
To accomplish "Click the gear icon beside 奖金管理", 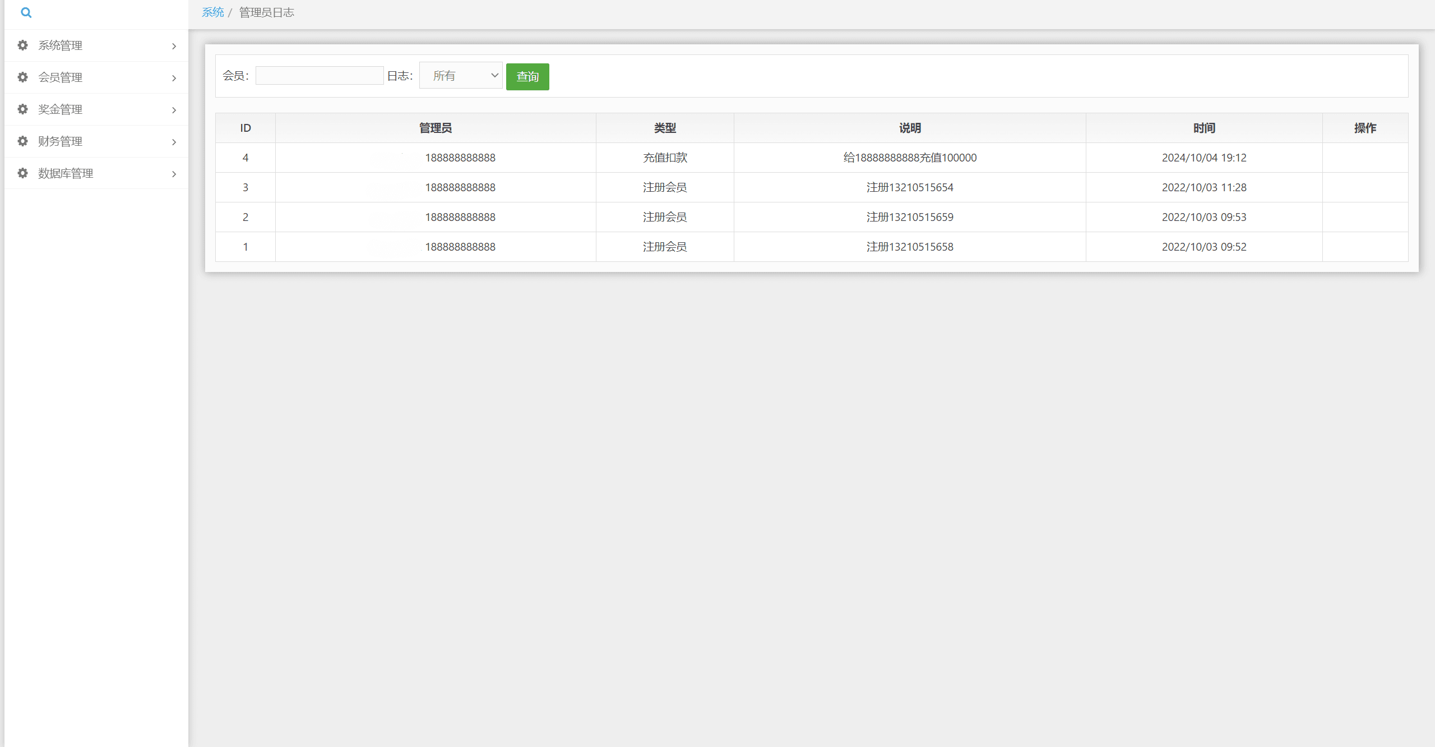I will pos(22,109).
